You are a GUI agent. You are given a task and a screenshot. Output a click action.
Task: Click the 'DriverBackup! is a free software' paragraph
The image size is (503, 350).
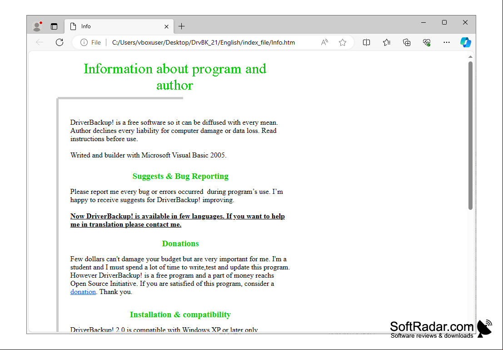(174, 131)
